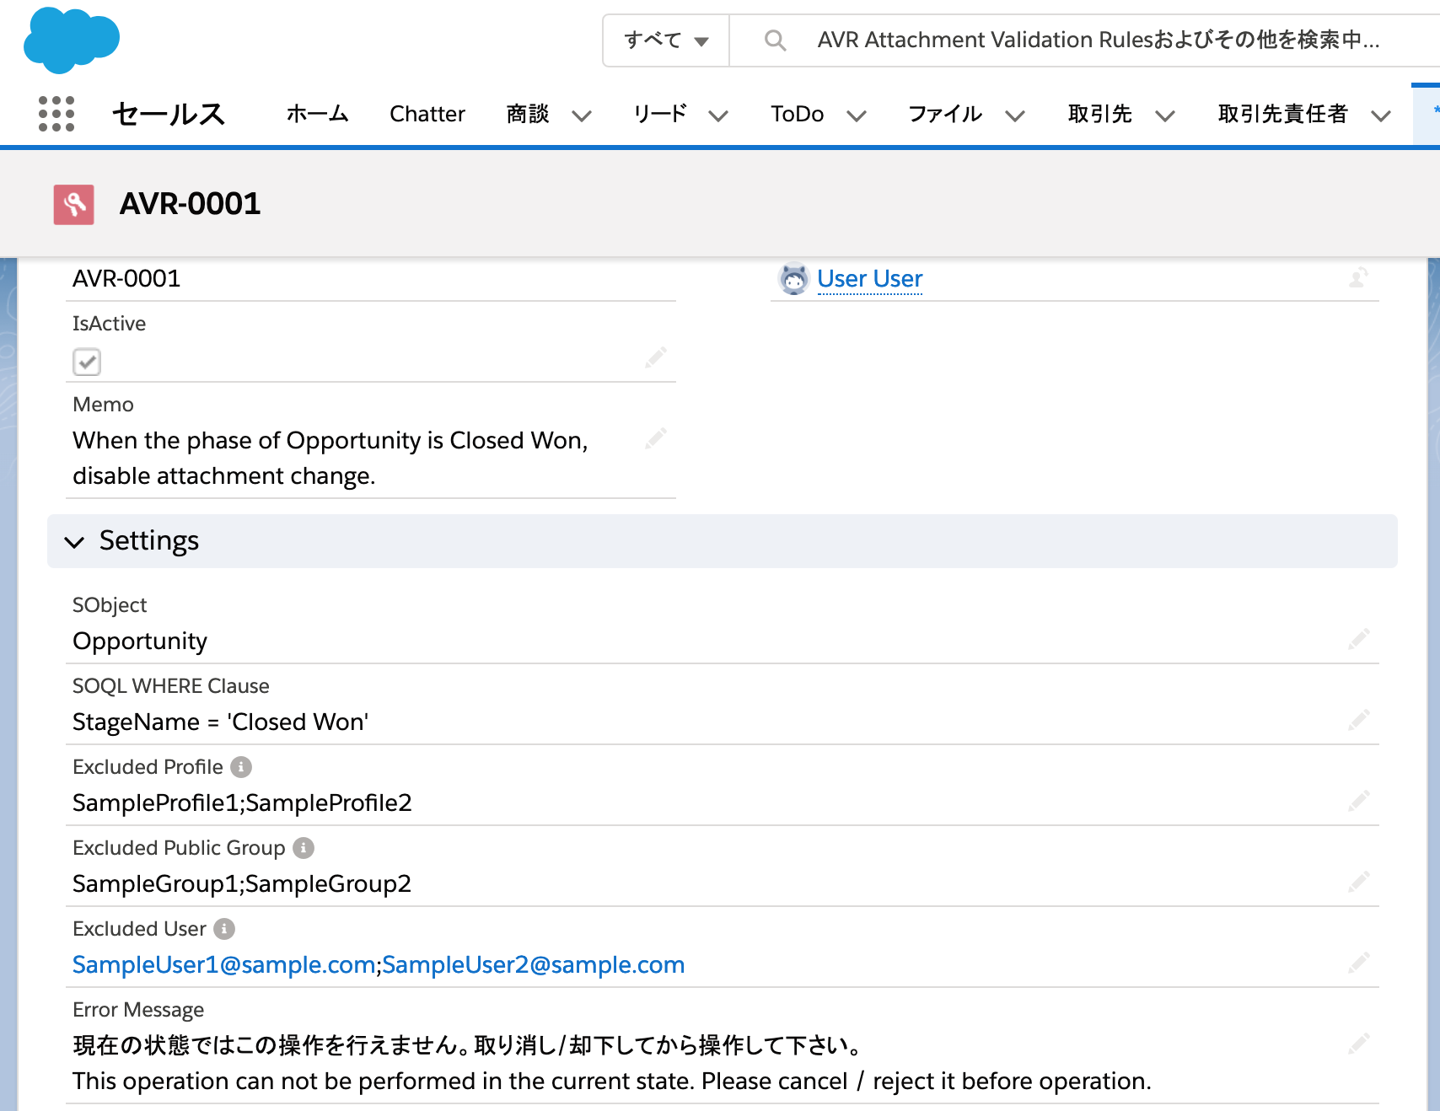Switch to the ホーム tab
1440x1111 pixels.
(316, 114)
